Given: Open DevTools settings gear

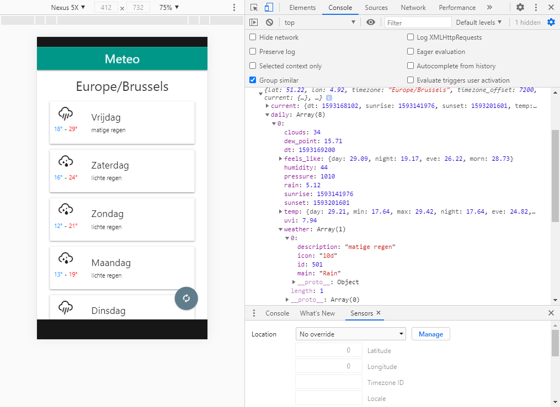Looking at the screenshot, I should click(x=520, y=8).
